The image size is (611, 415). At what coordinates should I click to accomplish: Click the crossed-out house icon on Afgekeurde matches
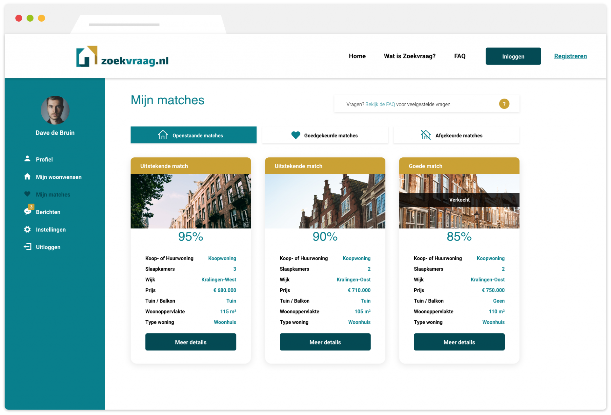425,135
